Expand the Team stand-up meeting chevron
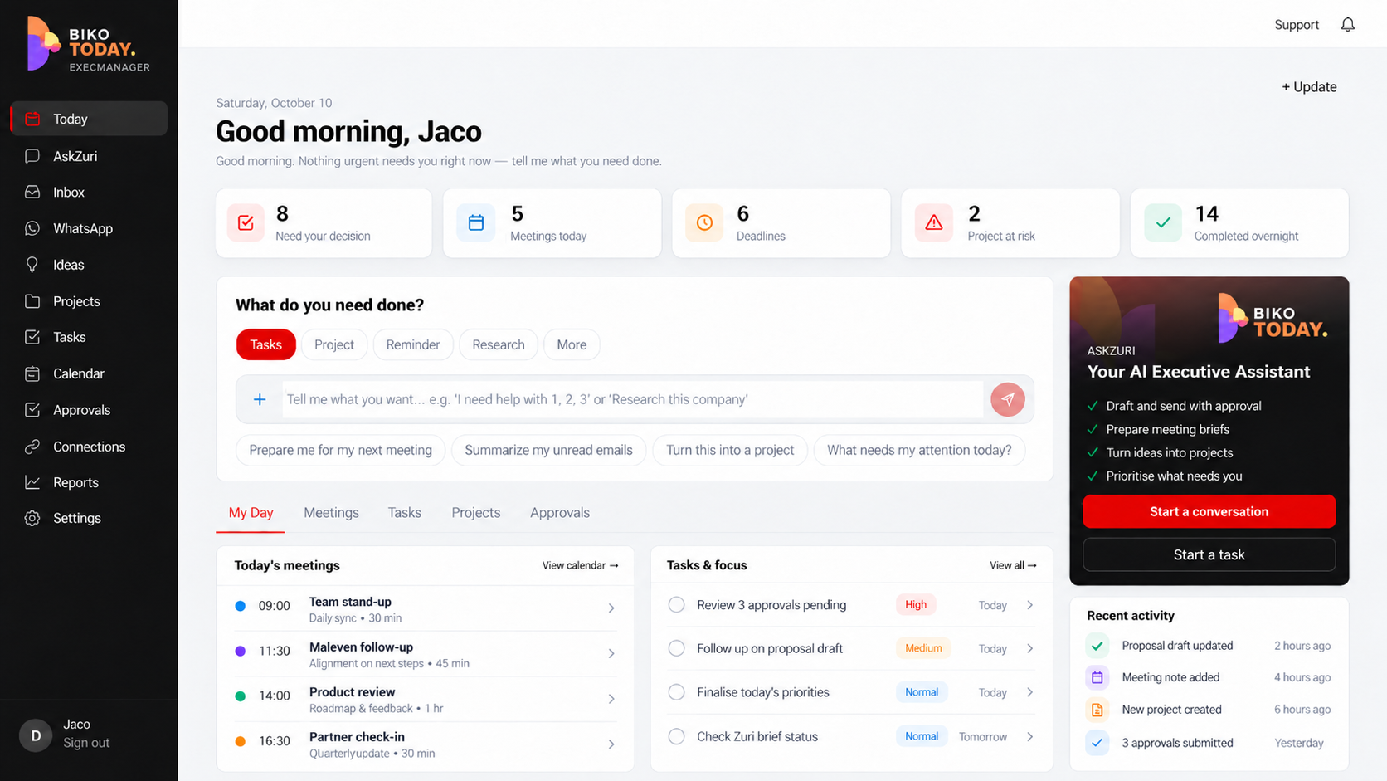 [611, 608]
